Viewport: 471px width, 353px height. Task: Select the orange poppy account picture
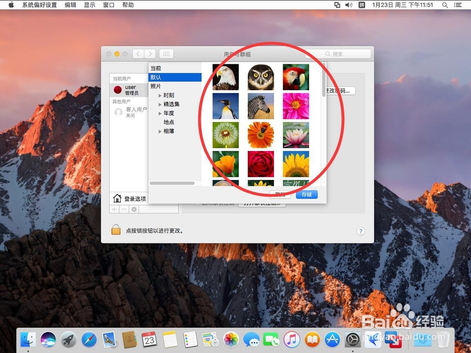coord(225,164)
